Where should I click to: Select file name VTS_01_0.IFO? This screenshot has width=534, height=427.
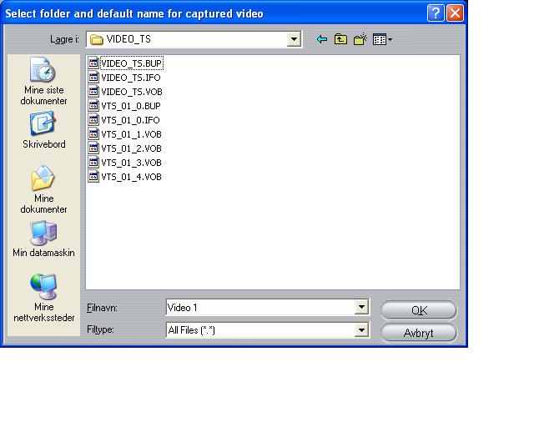pyautogui.click(x=130, y=120)
